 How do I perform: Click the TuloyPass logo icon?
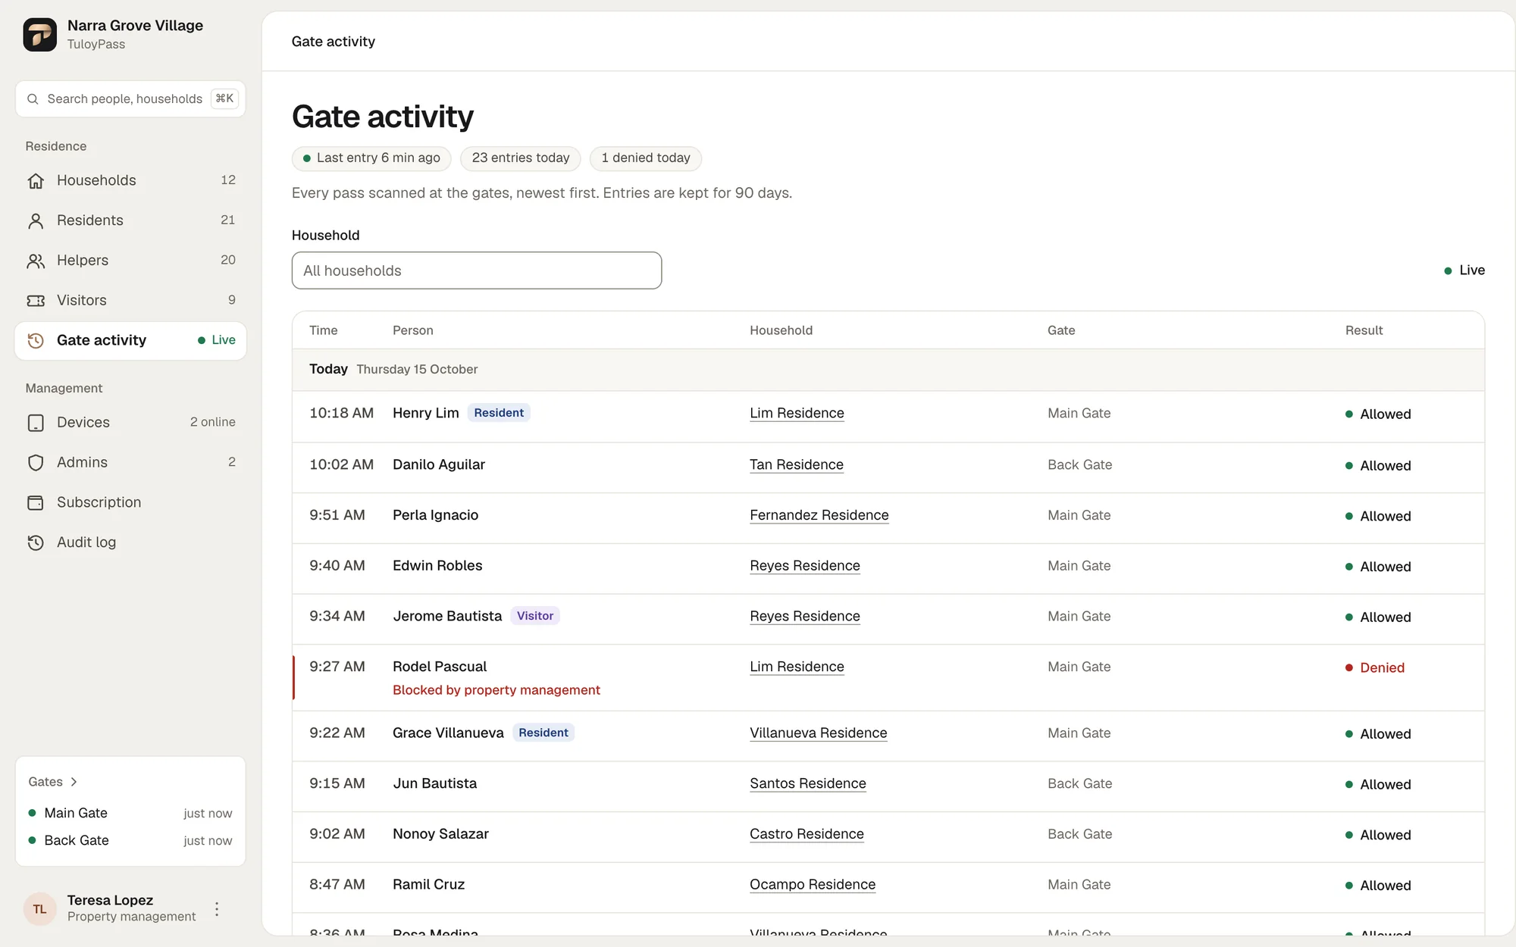coord(39,34)
